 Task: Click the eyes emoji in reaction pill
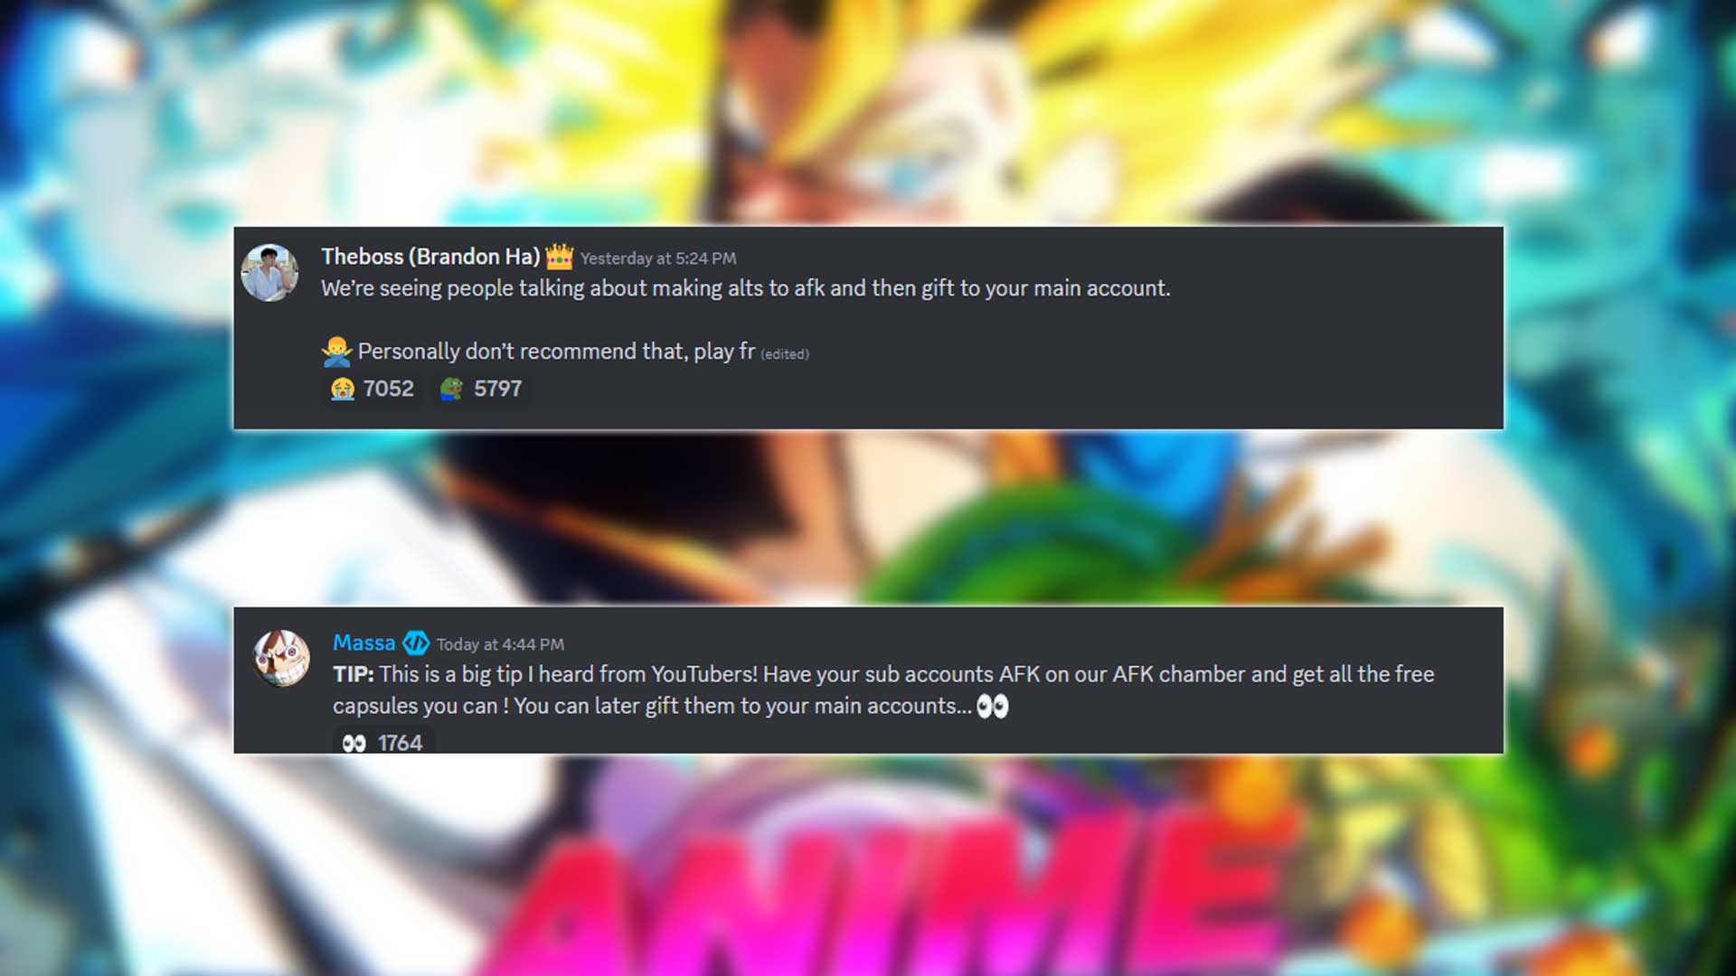pos(354,743)
